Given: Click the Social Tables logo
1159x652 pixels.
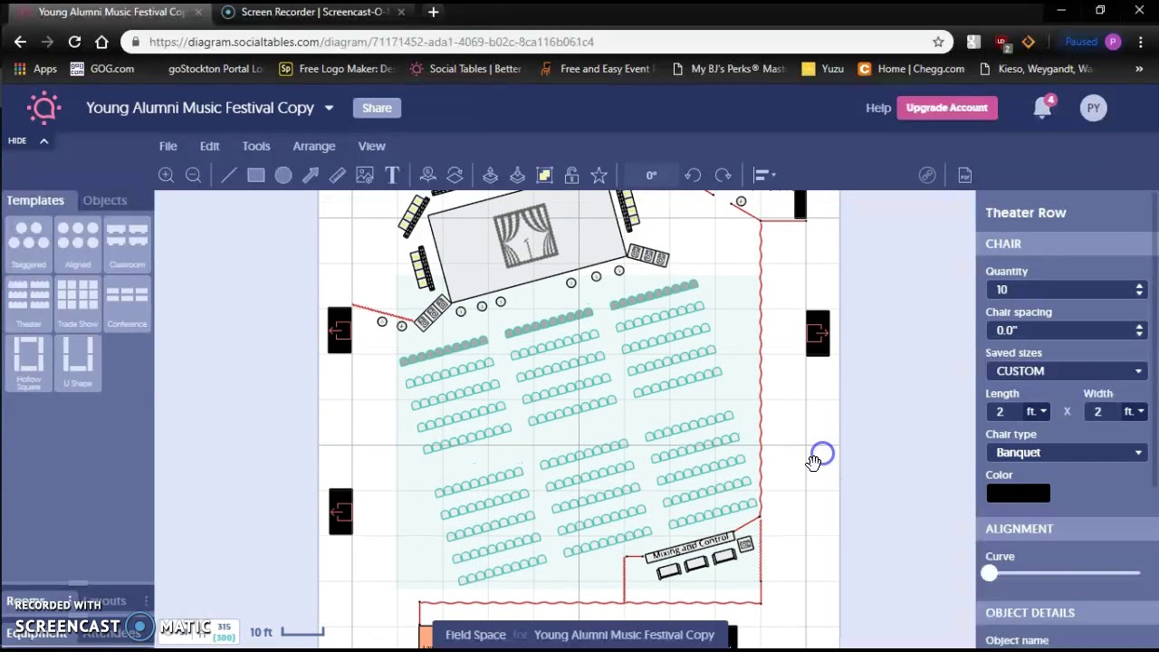Looking at the screenshot, I should 43,108.
